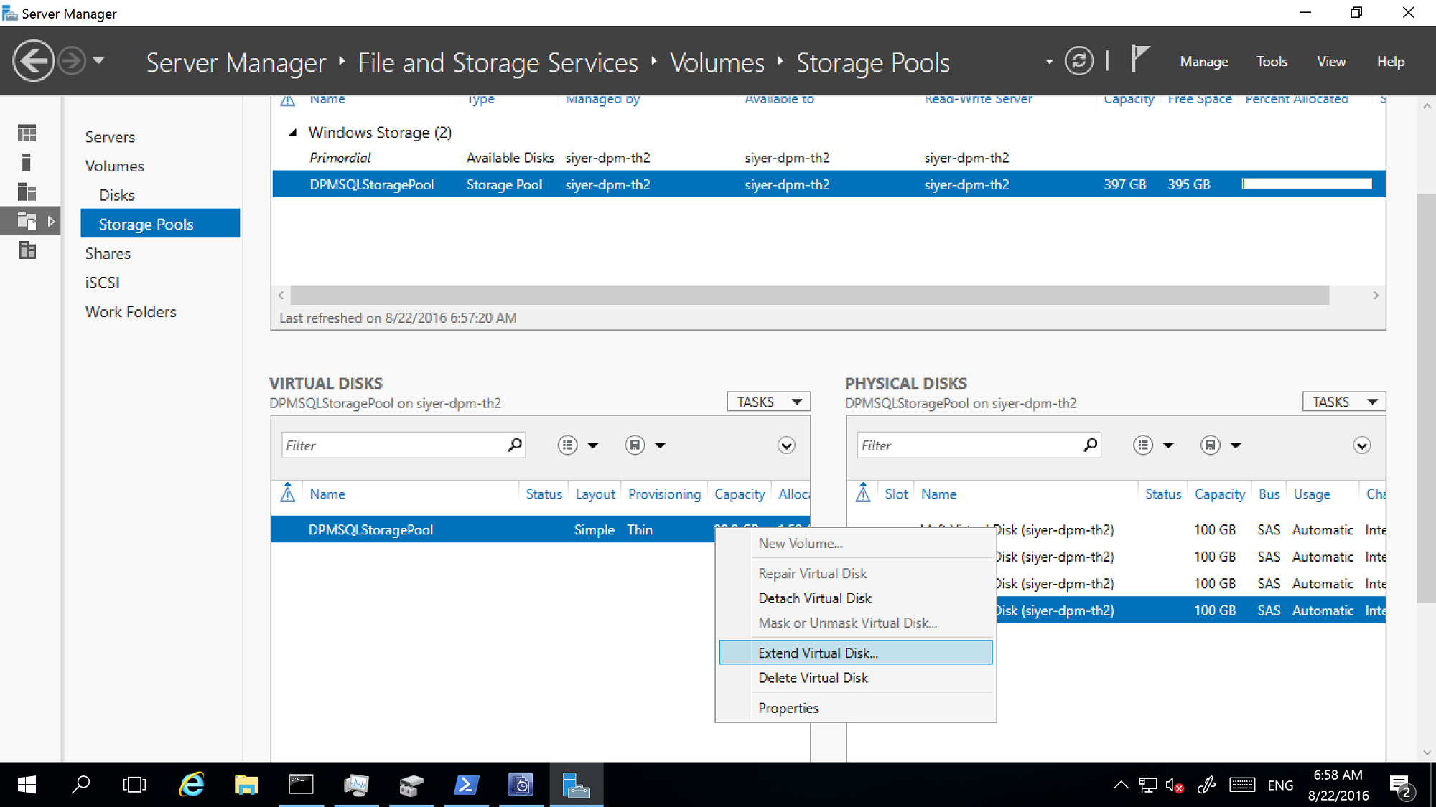Image resolution: width=1436 pixels, height=807 pixels.
Task: Open the TASKS dropdown for Virtual Disks
Action: click(x=769, y=401)
